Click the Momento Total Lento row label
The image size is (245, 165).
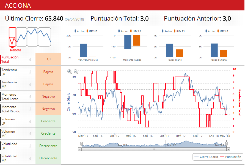point(10,96)
